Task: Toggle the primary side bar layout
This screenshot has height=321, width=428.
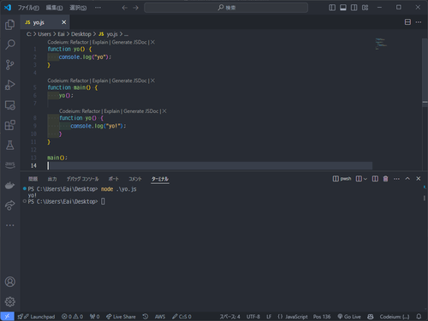Action: pos(332,8)
